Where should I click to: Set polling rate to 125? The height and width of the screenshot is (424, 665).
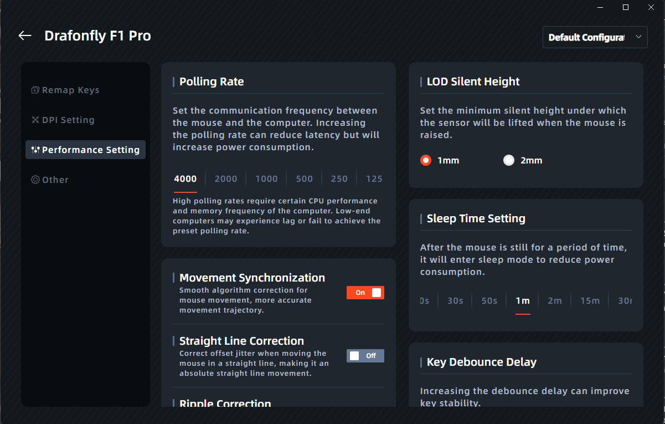coord(374,179)
